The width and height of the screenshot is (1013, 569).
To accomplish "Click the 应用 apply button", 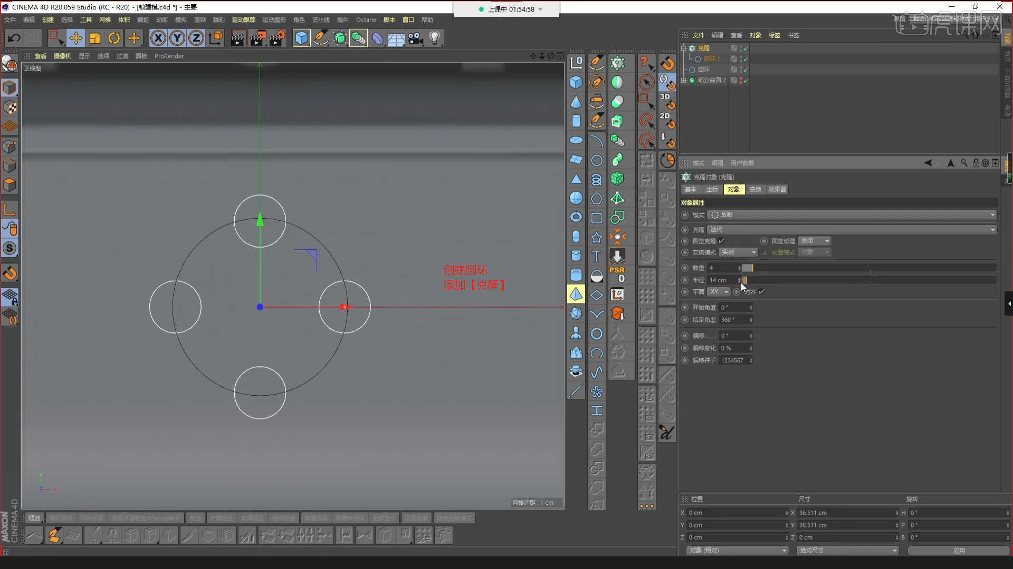I will tap(959, 550).
